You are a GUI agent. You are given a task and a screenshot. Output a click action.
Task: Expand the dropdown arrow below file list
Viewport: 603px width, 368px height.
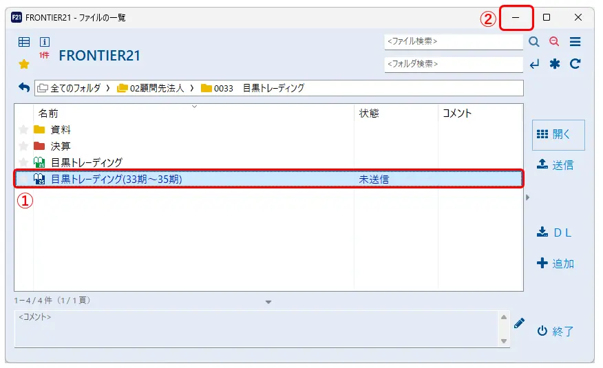click(x=268, y=302)
